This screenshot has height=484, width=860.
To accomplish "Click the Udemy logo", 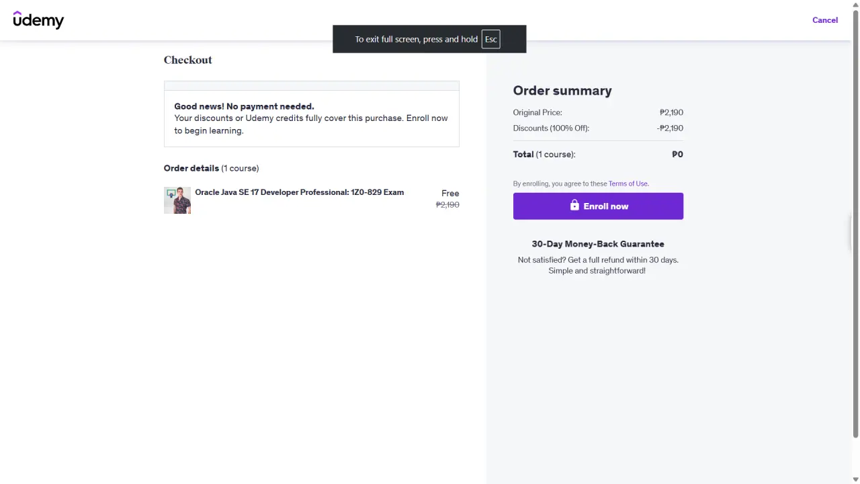I will click(x=38, y=20).
